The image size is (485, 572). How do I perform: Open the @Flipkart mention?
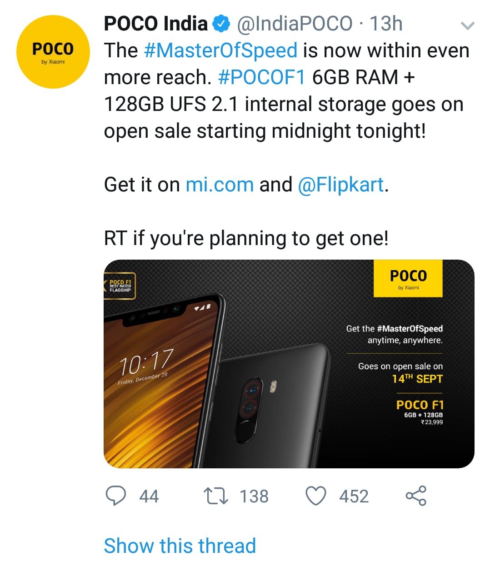click(x=341, y=185)
